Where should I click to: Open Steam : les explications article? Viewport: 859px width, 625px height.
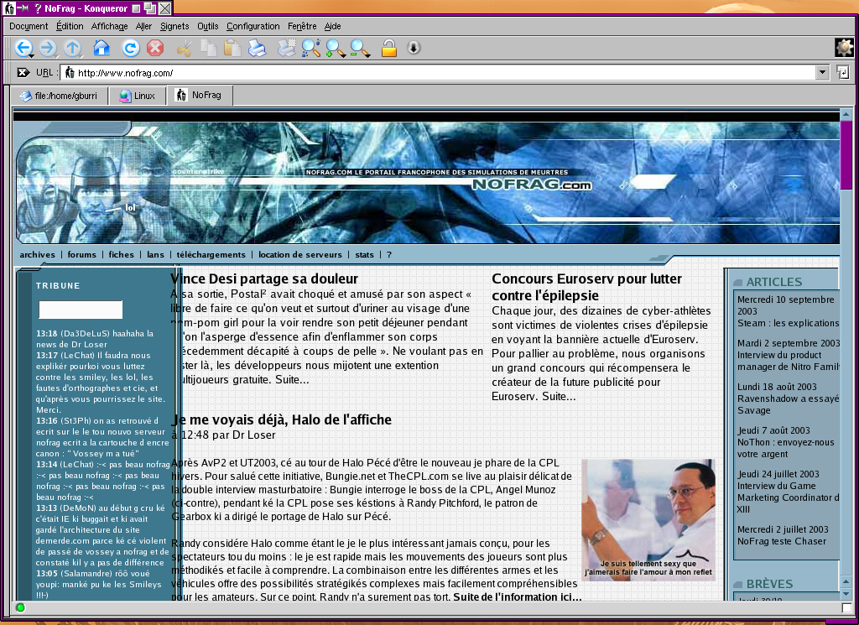tap(788, 323)
